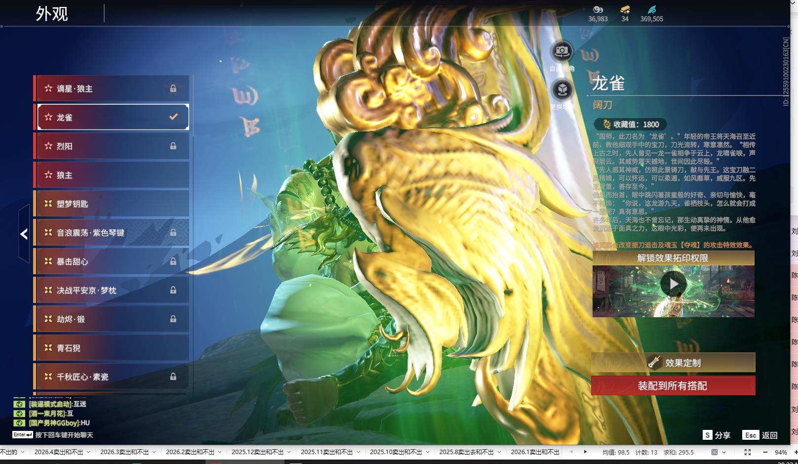The width and height of the screenshot is (798, 464).
Task: Open dropdown arrow on 2025.10卖出和不出 tab
Action: point(428,452)
